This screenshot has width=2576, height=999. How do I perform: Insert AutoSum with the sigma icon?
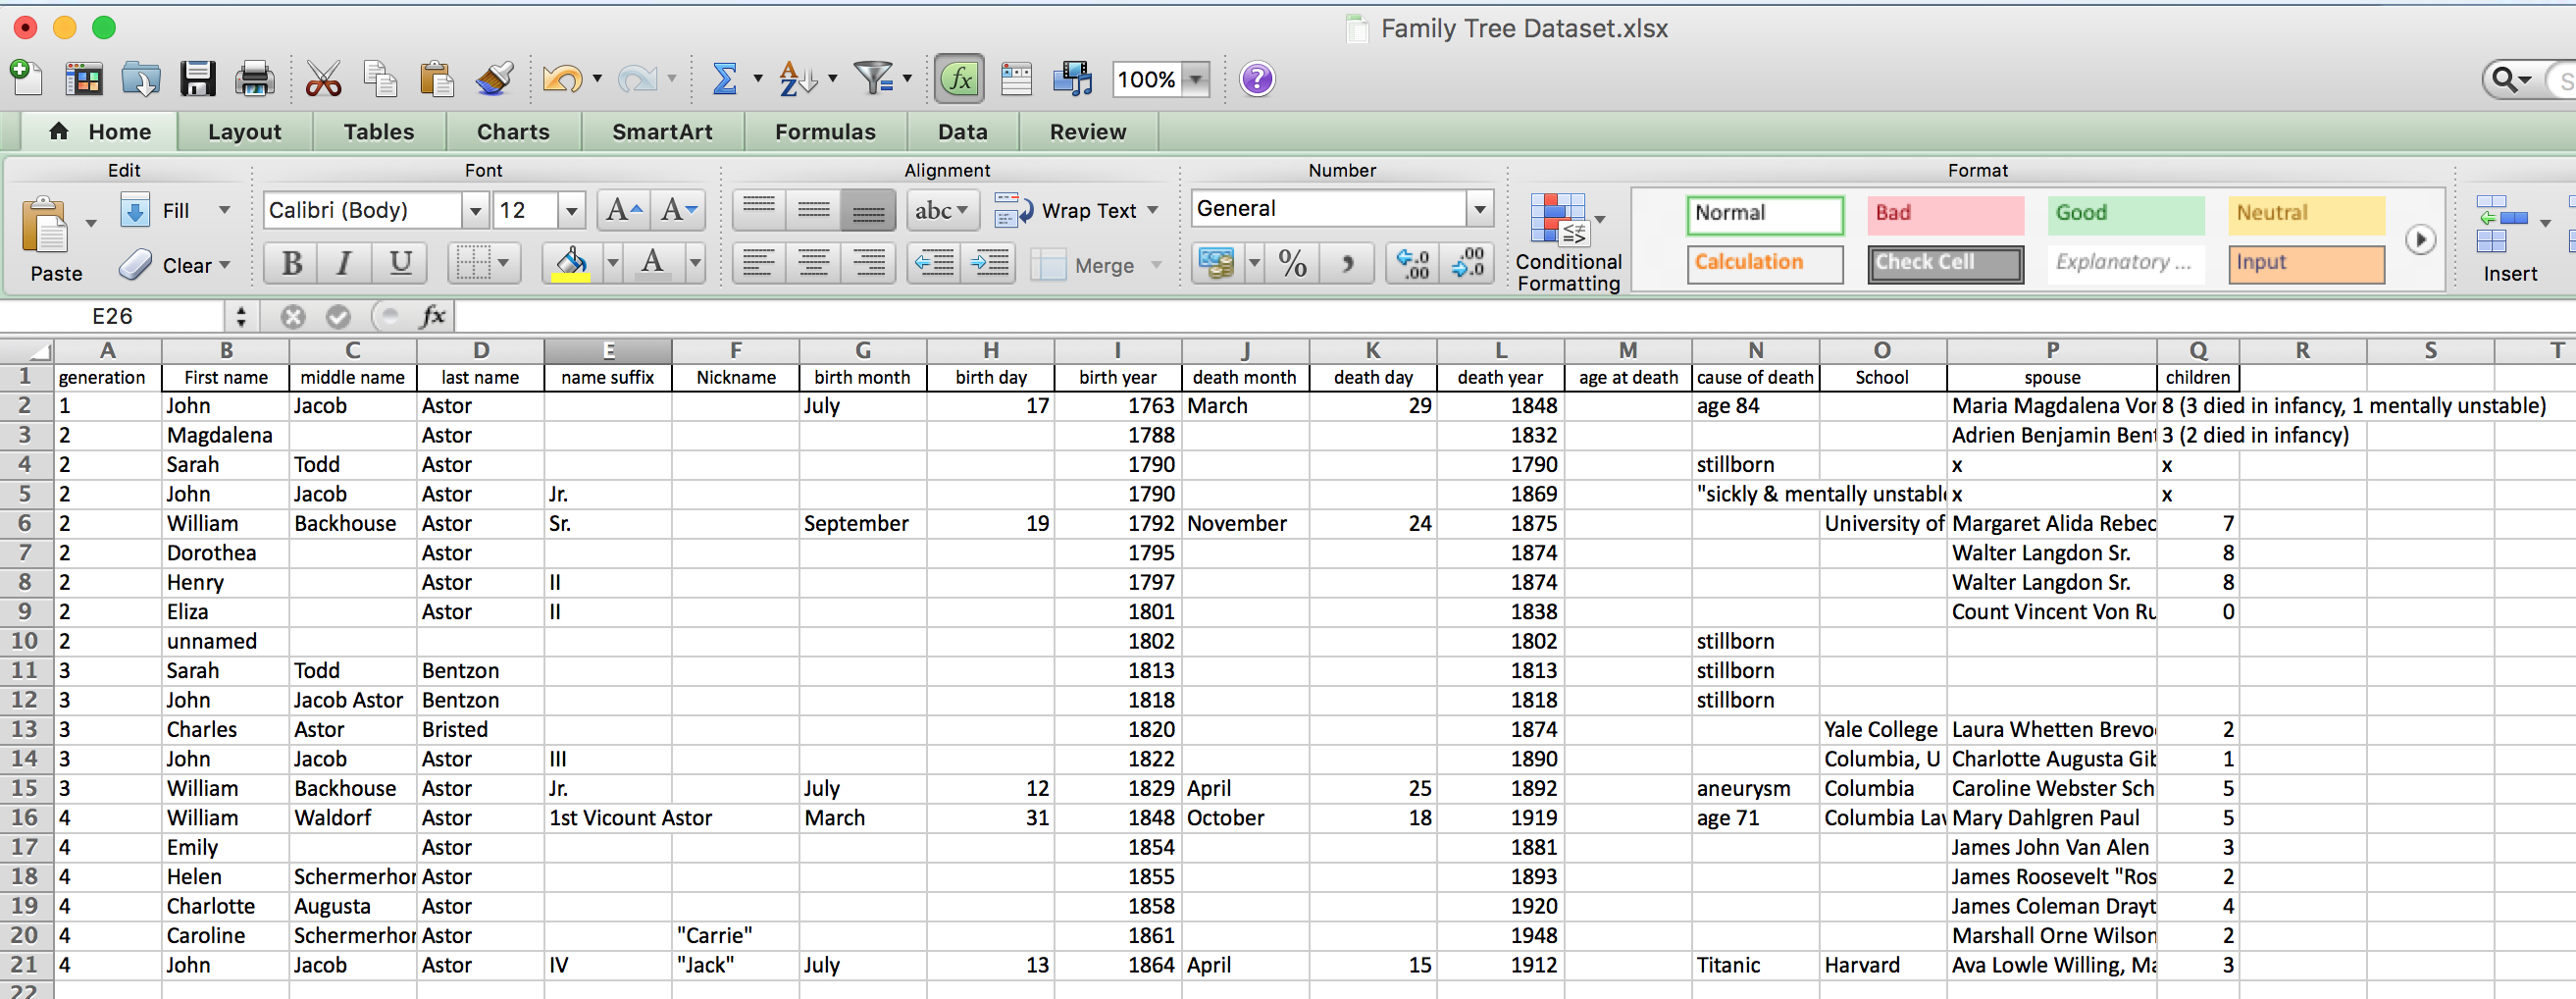pos(724,78)
